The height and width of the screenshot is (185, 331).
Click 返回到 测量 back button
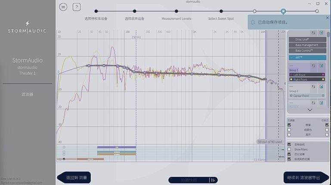(74, 178)
